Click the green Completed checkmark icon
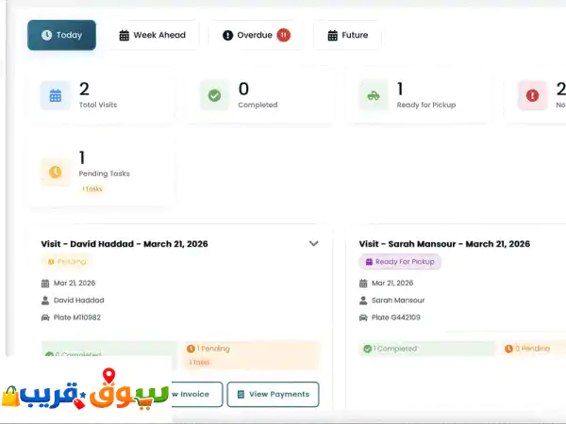566x424 pixels. tap(214, 95)
